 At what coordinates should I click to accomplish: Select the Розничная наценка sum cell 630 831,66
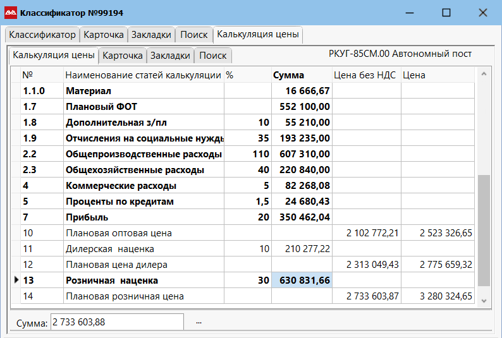[302, 281]
